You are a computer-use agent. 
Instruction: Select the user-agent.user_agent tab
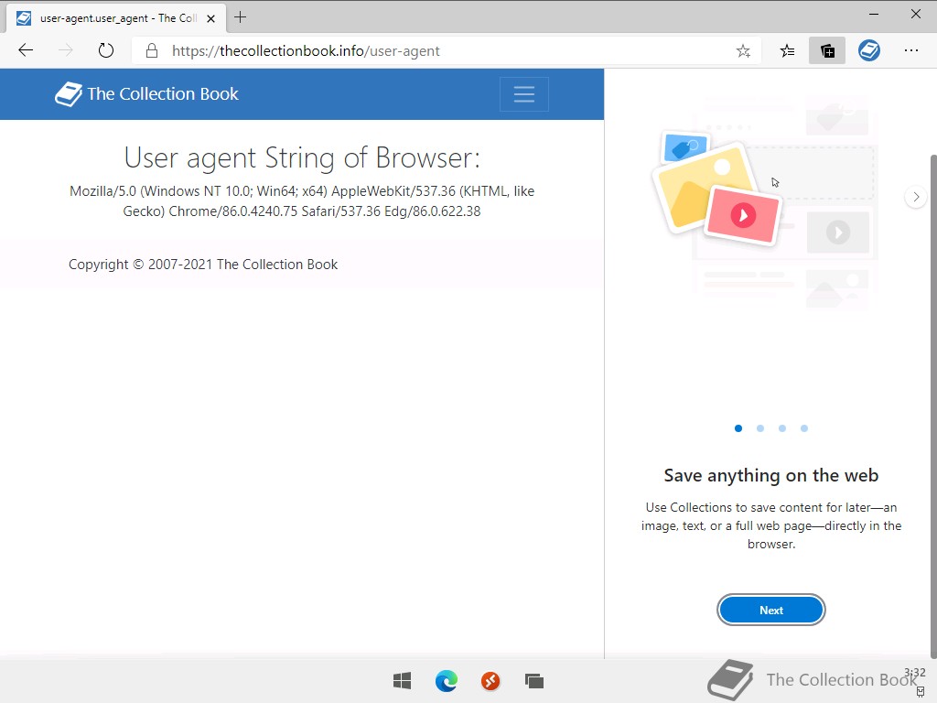coord(116,18)
